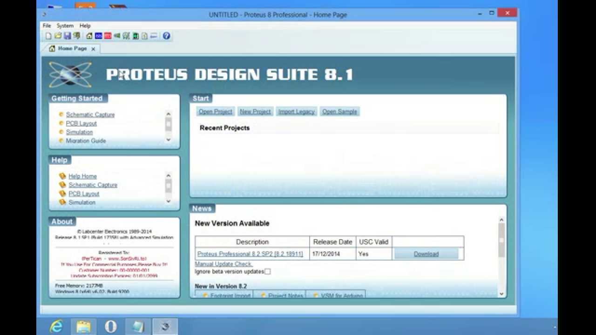The height and width of the screenshot is (335, 596).
Task: Open the Source Code toolbar icon
Action: point(153,36)
